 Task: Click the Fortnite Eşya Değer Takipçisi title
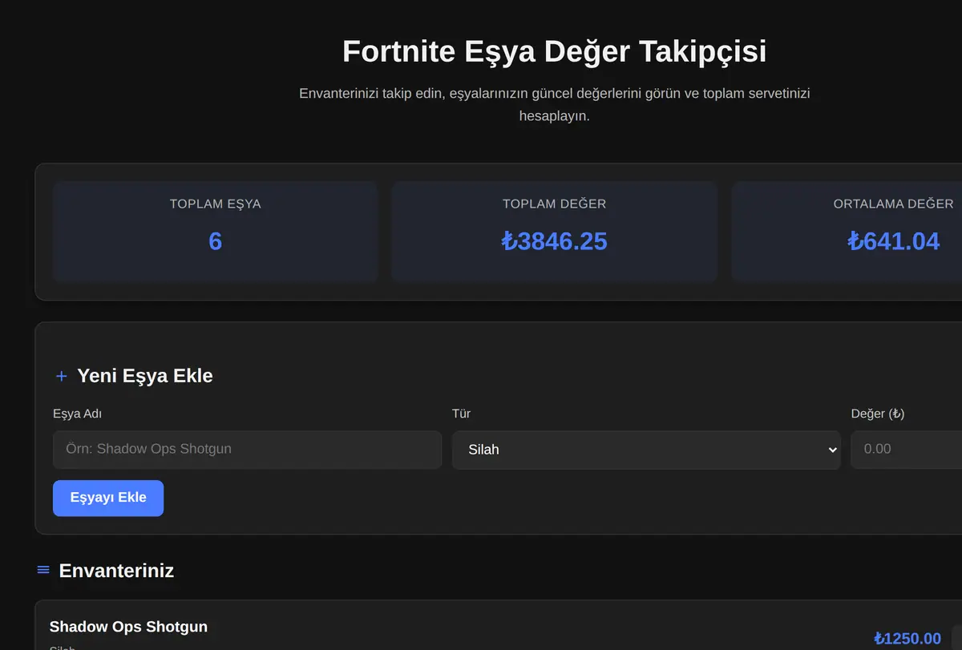554,51
